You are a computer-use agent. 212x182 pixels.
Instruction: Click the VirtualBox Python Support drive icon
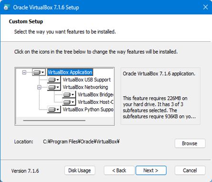tap(52, 110)
